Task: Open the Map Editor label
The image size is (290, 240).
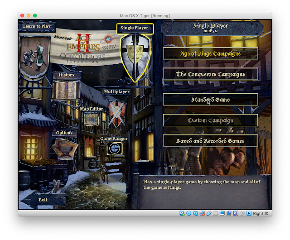Action: 92,109
